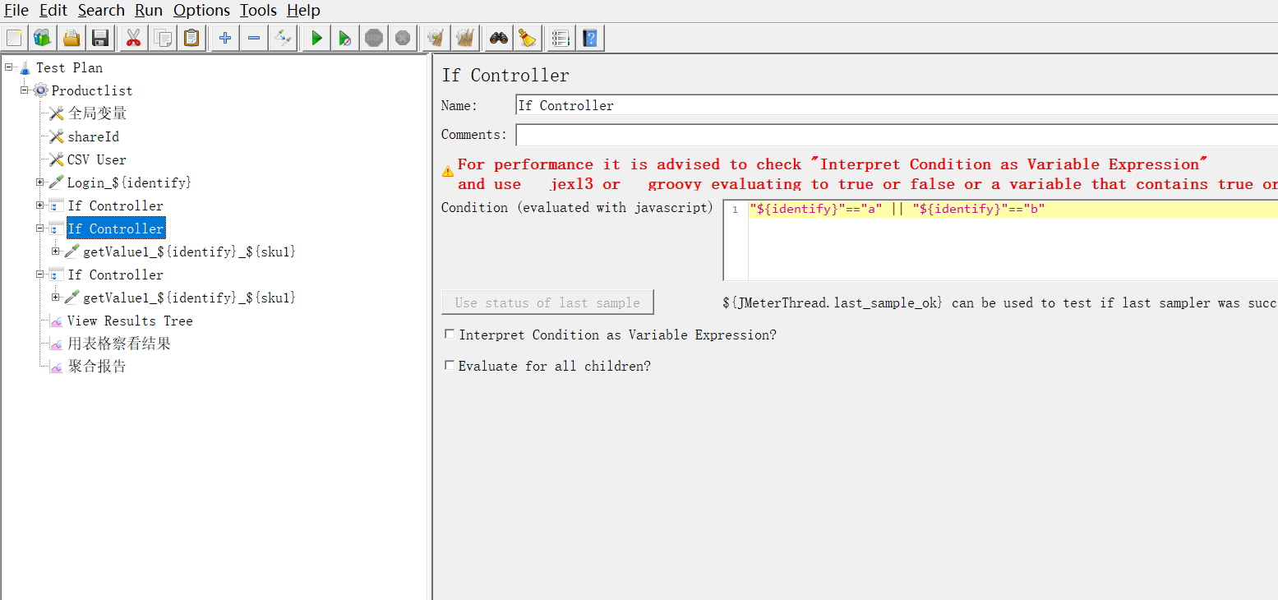Expand the Login_${identify} node
Screen dimensions: 1278x600
click(x=40, y=182)
